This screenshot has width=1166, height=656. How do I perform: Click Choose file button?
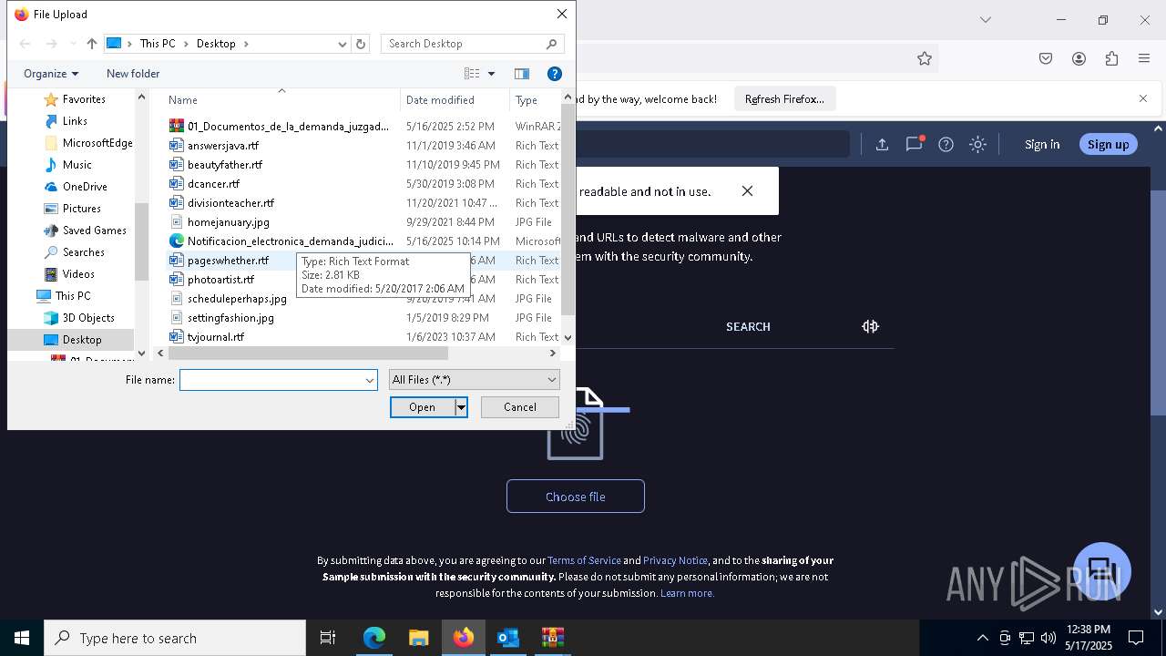point(576,497)
